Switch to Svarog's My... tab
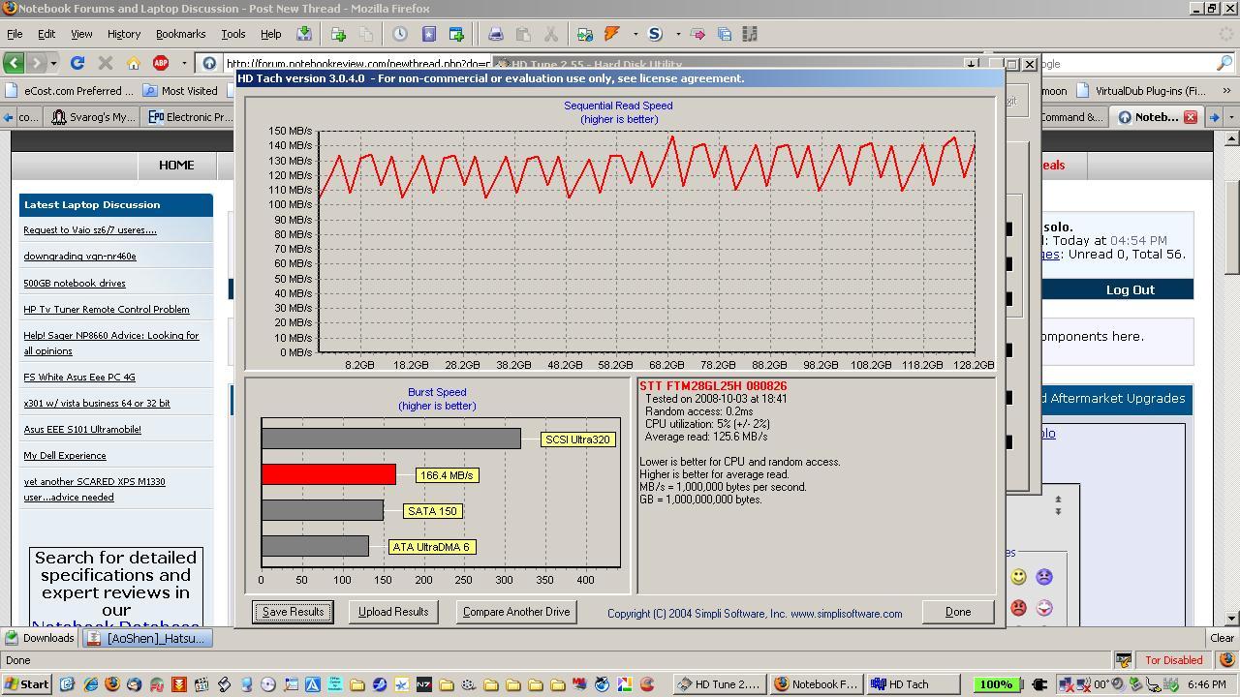 point(94,117)
